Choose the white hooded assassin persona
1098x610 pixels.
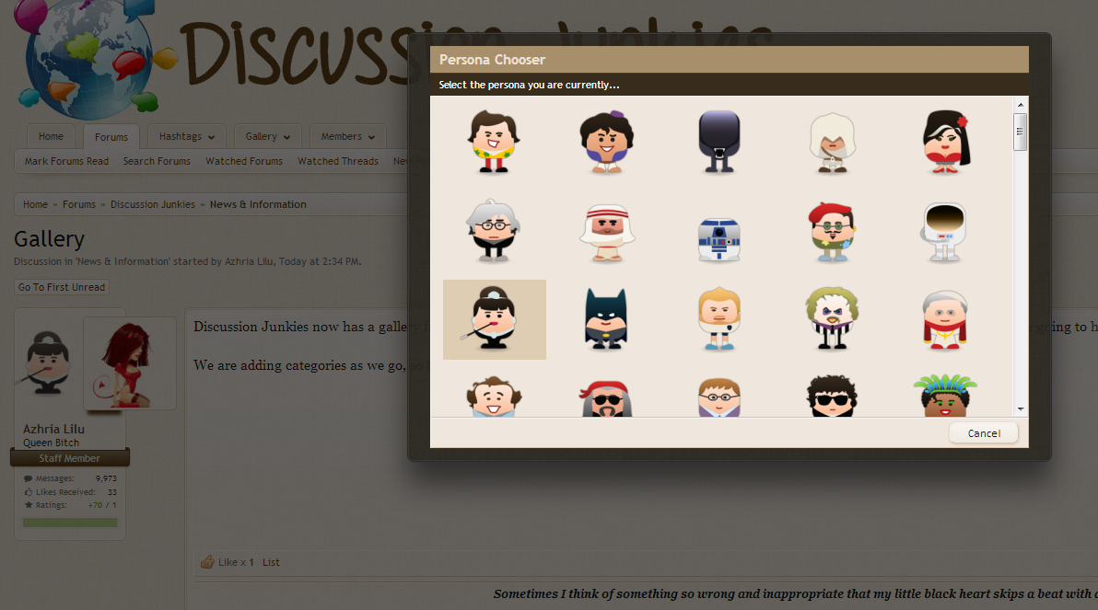[833, 143]
